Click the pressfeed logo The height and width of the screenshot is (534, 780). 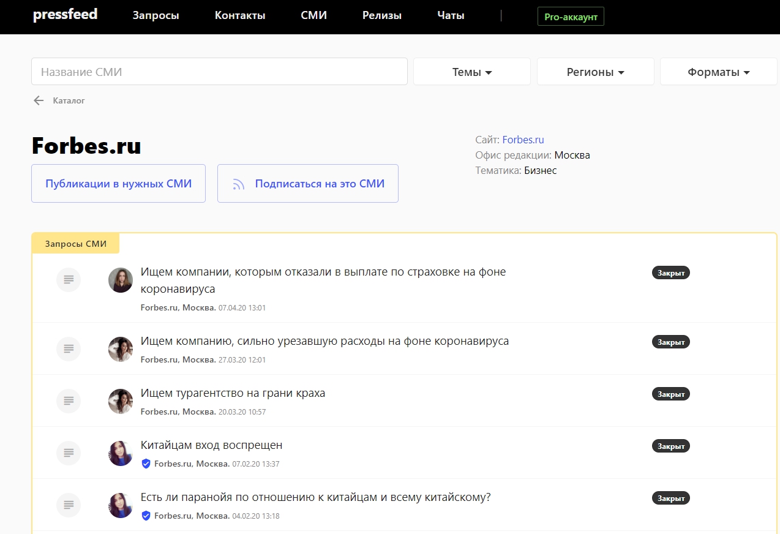pyautogui.click(x=65, y=15)
